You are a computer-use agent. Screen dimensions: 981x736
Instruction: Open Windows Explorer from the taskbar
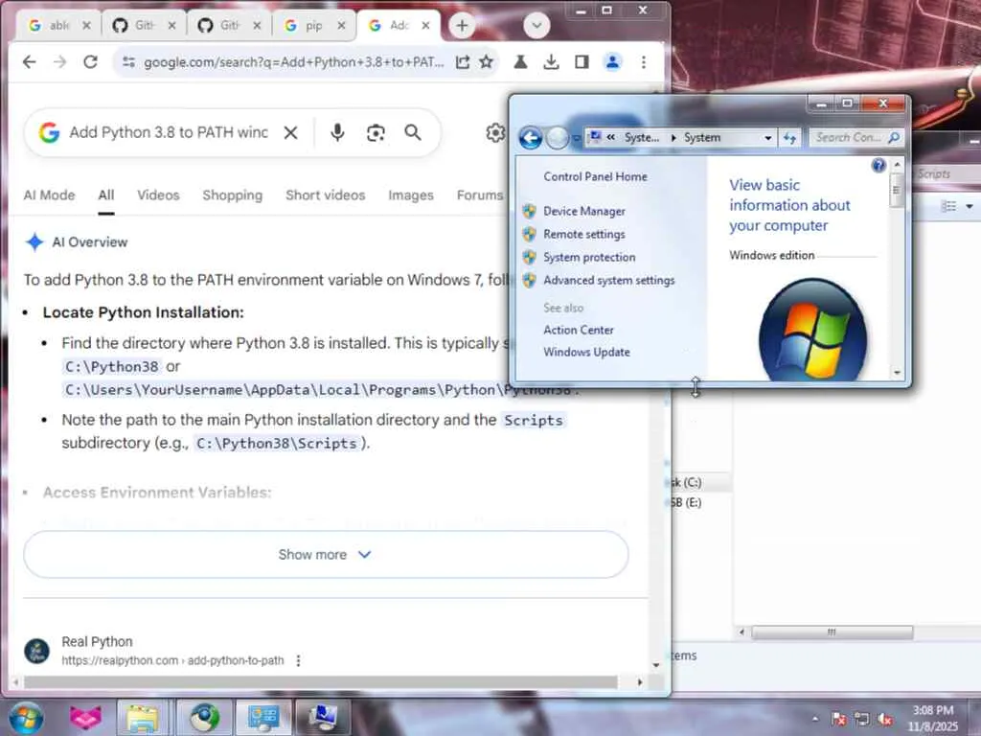coord(142,718)
